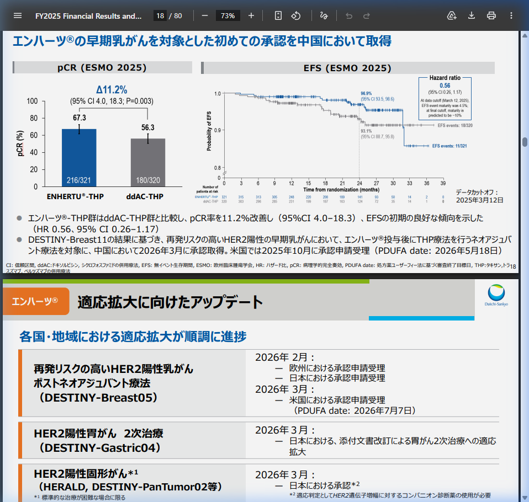Download the PDF file
This screenshot has width=529, height=502.
[x=472, y=15]
